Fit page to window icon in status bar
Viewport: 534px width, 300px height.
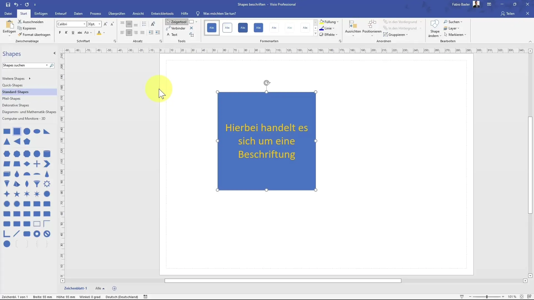click(x=522, y=297)
